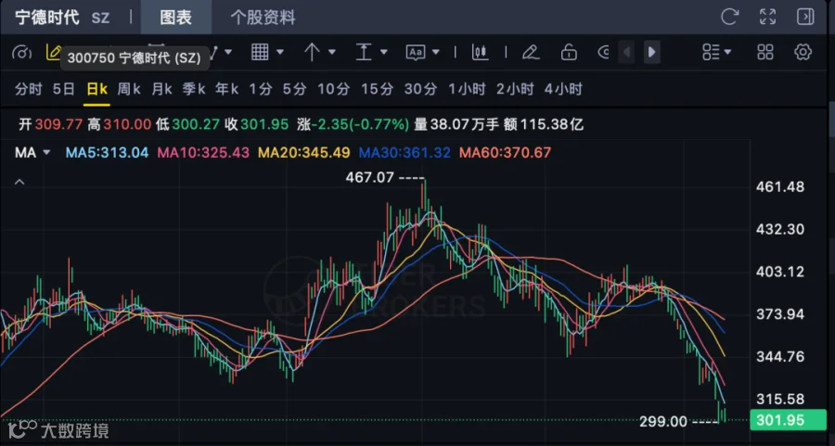Viewport: 835px width, 446px height.
Task: Open the list layout icon
Action: tap(711, 52)
